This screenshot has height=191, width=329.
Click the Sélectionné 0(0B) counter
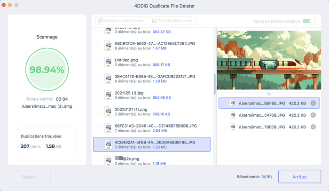(x=254, y=177)
